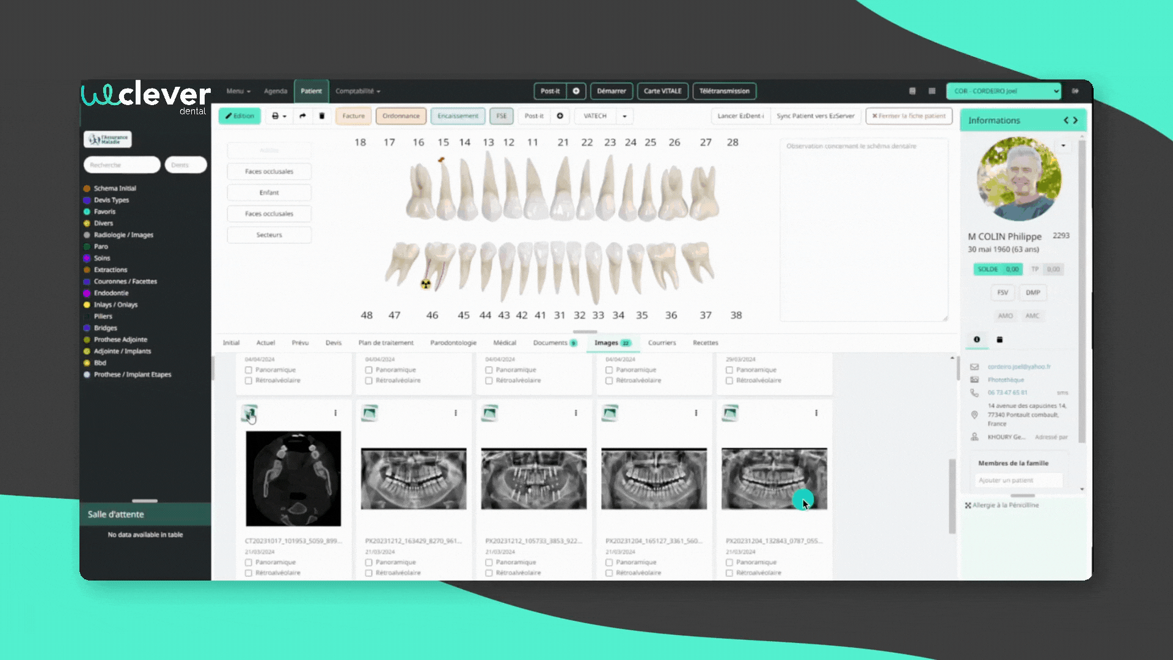This screenshot has height=660, width=1173.
Task: Click the Télétransmission button
Action: pyautogui.click(x=725, y=91)
